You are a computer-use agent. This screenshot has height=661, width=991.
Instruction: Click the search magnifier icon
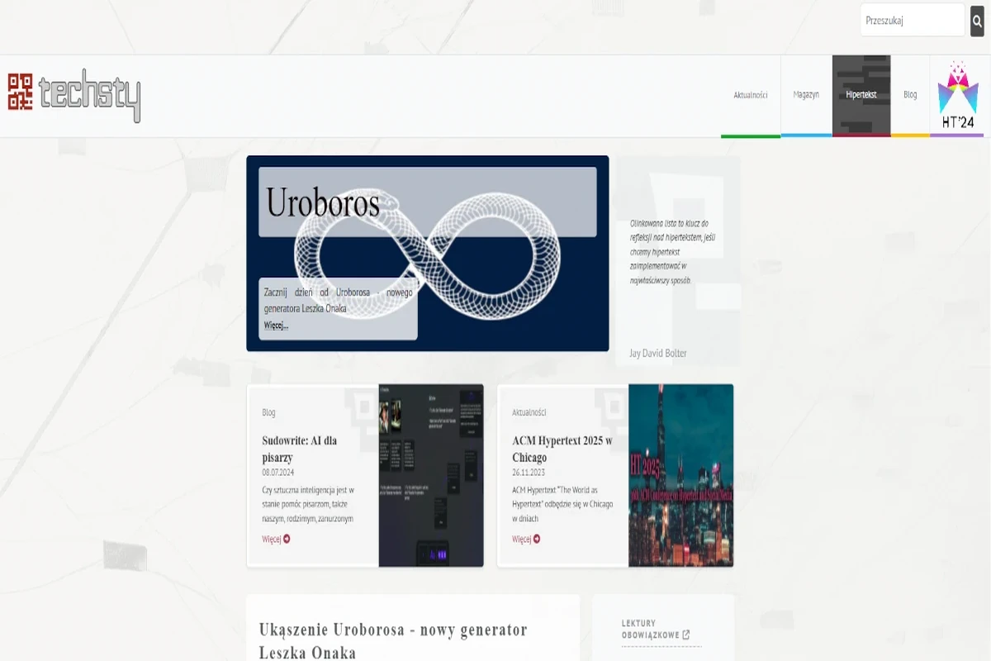pos(979,20)
